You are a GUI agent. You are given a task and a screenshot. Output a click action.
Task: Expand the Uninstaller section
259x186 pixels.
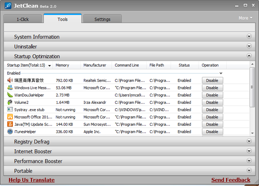coord(249,46)
